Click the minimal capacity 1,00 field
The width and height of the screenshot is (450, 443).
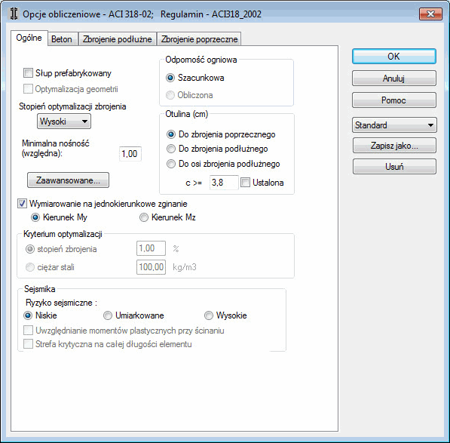point(130,154)
